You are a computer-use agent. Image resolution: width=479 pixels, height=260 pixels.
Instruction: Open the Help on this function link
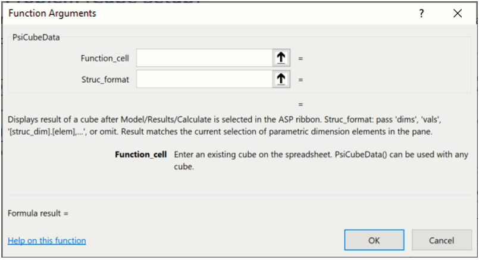pos(47,241)
